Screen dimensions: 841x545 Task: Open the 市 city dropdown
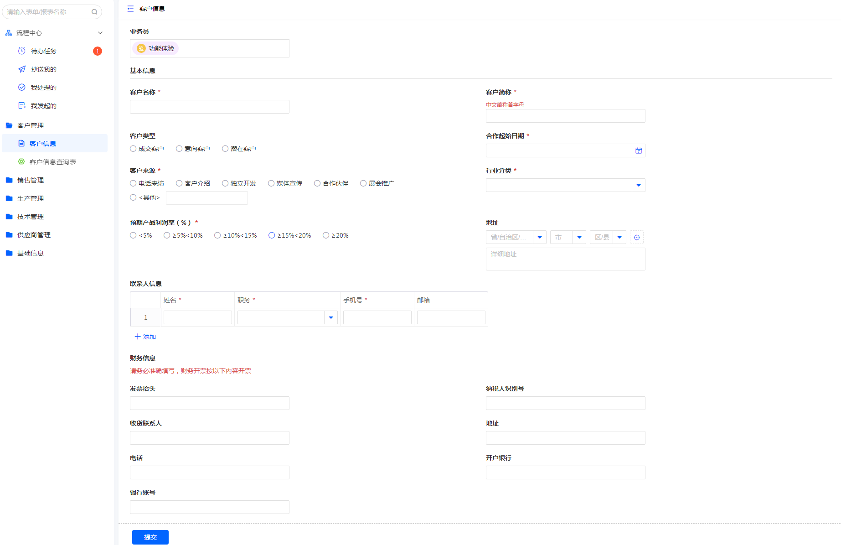(579, 237)
